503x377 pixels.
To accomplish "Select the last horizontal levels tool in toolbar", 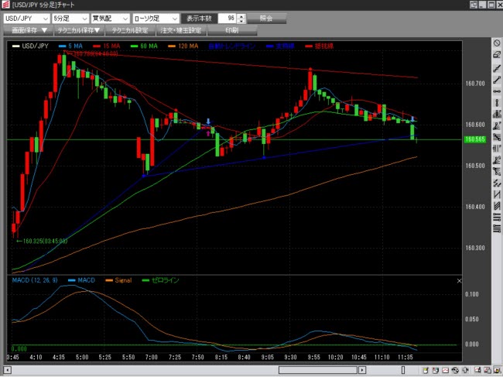I will [x=497, y=228].
